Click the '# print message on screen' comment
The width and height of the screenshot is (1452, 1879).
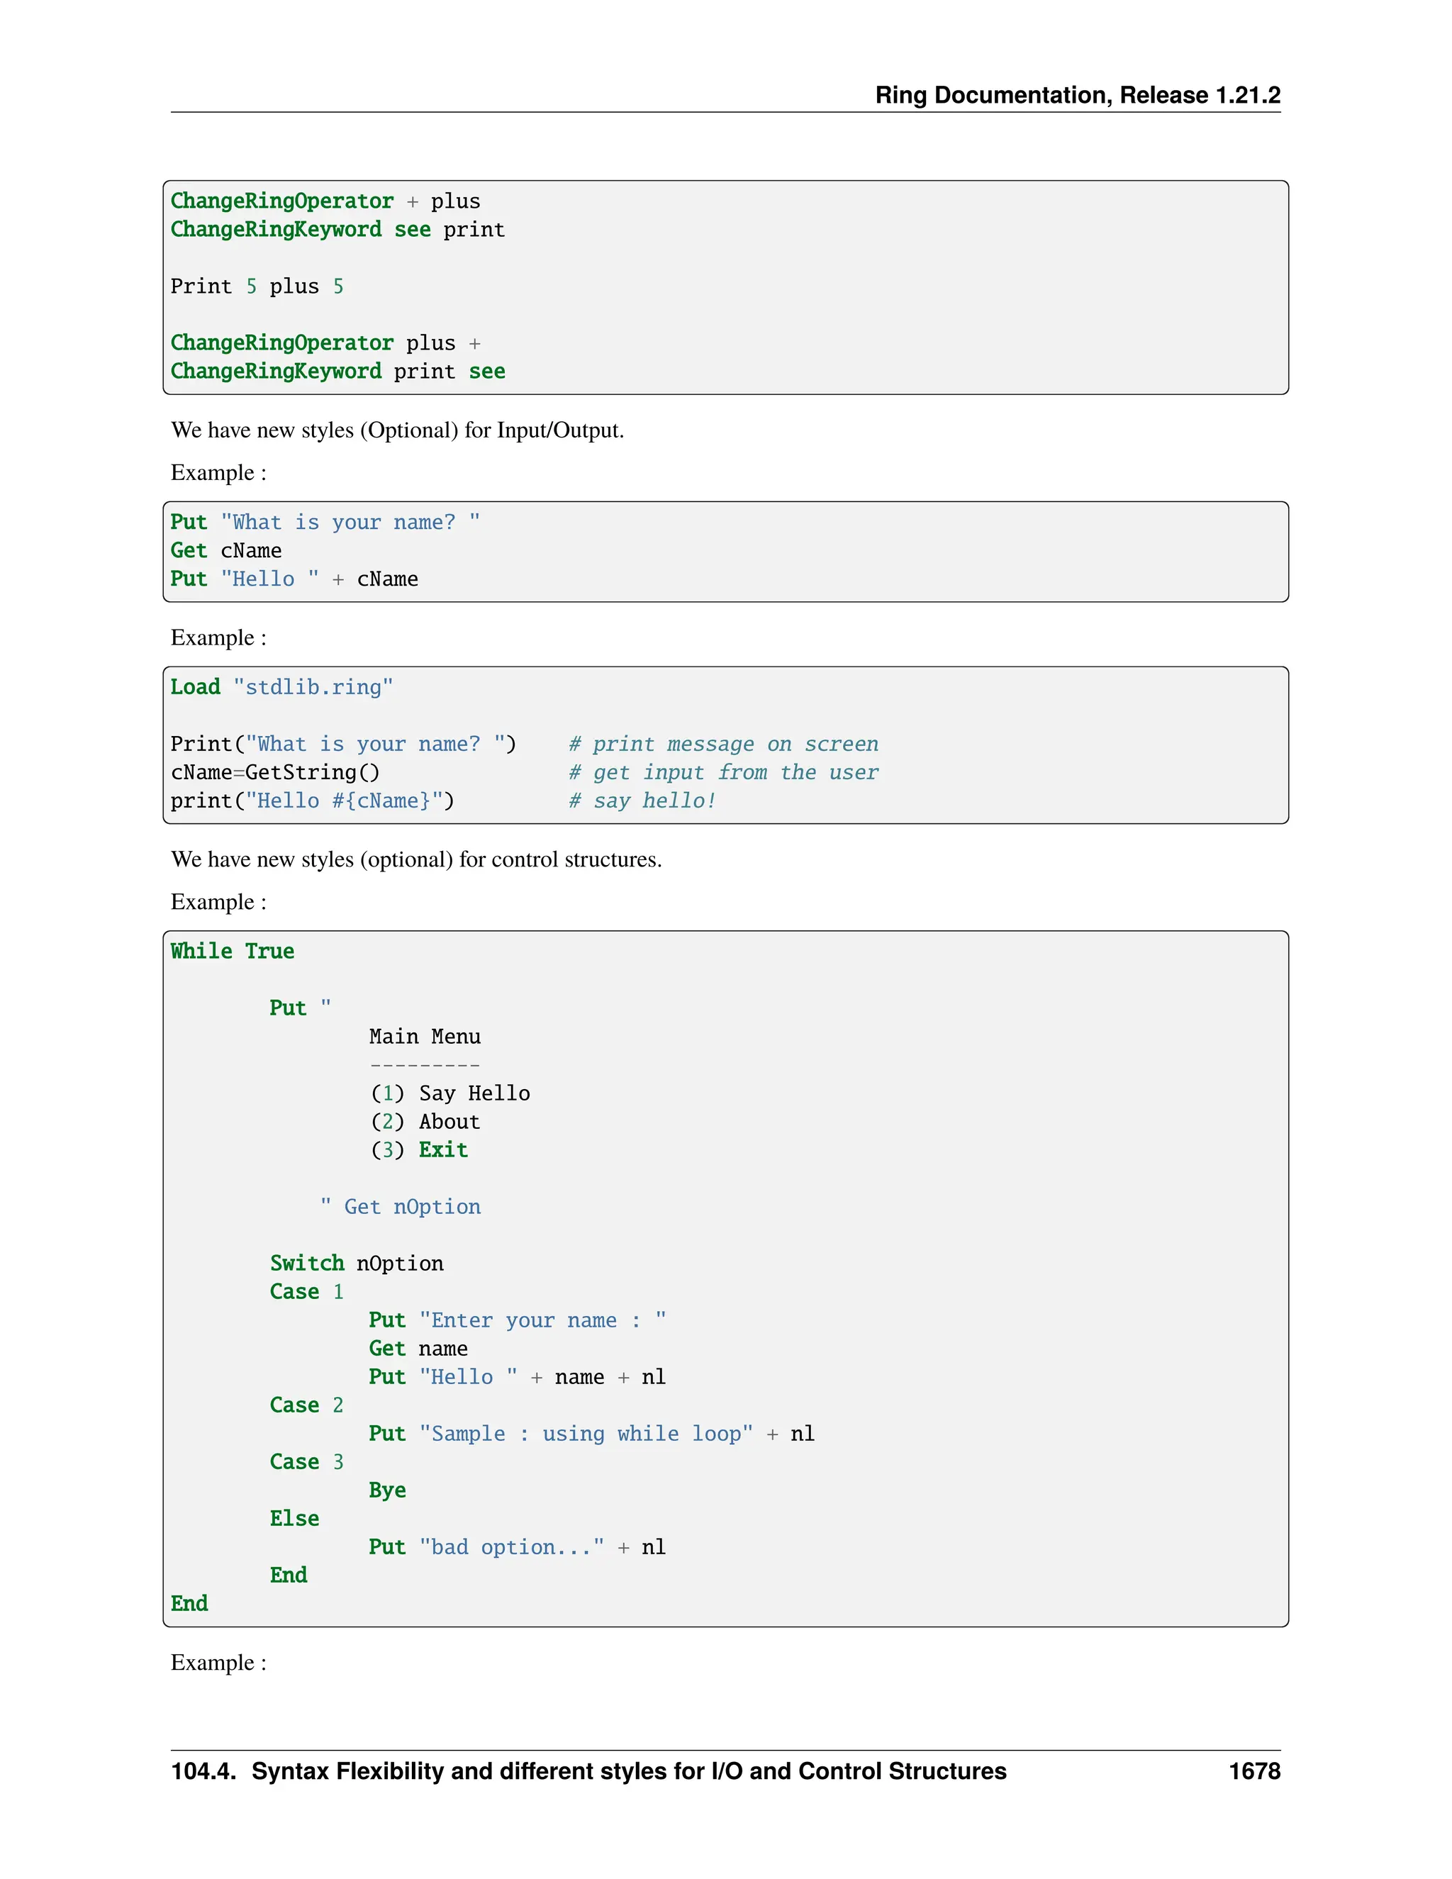pos(722,745)
